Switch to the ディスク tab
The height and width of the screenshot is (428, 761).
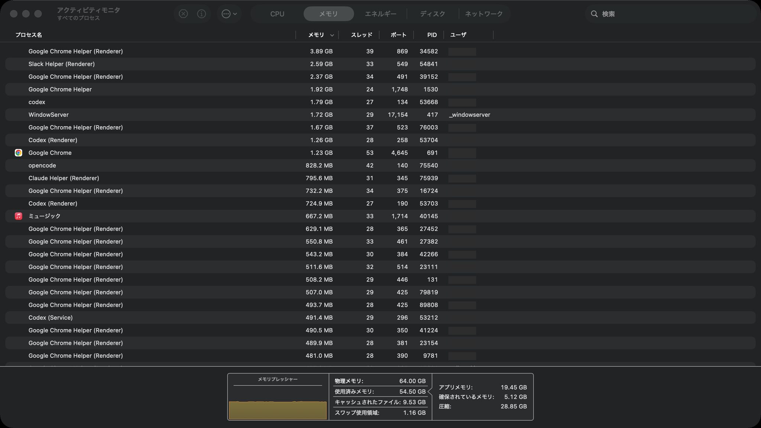point(433,14)
